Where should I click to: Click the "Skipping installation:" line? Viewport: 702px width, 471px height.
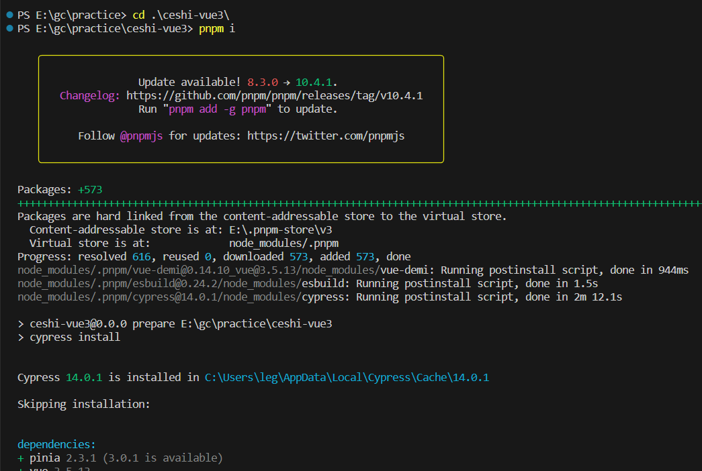(84, 405)
